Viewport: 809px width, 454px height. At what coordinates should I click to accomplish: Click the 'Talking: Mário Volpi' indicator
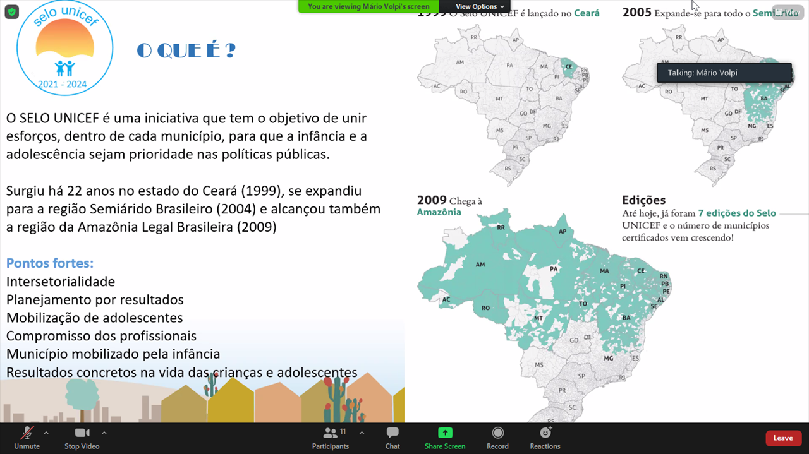point(724,73)
